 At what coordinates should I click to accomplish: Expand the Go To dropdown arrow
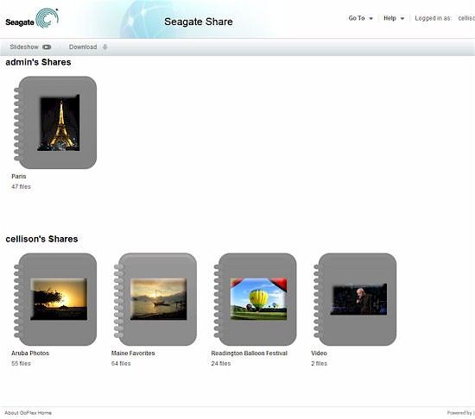click(370, 18)
